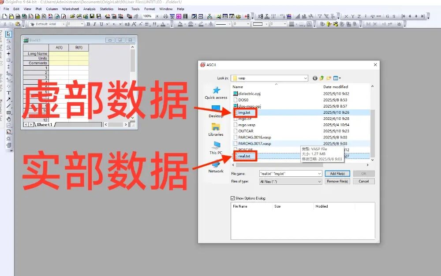Click the Add File(s) button
Screen dimensions: 441x276
coord(337,174)
